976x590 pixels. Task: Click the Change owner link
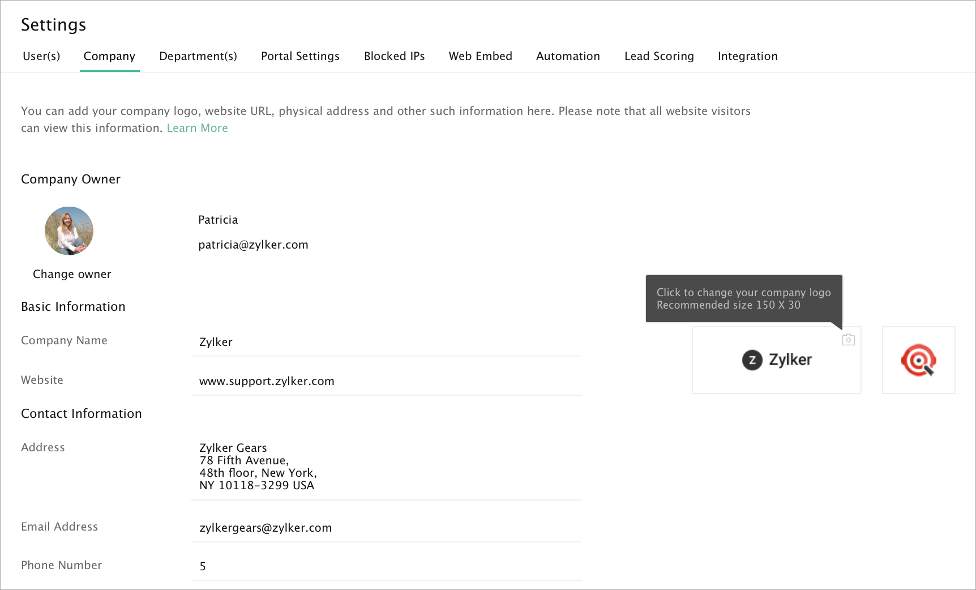click(x=72, y=274)
